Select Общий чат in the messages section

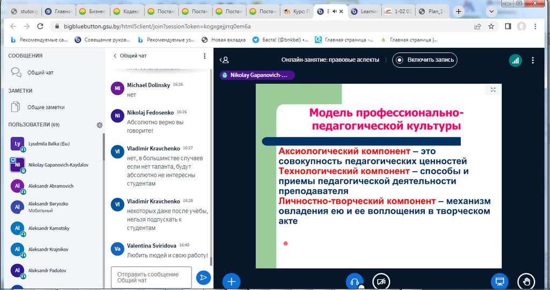point(40,73)
